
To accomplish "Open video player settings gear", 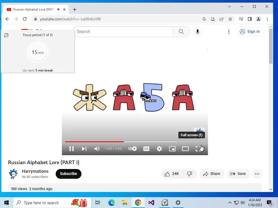I will 159,149.
